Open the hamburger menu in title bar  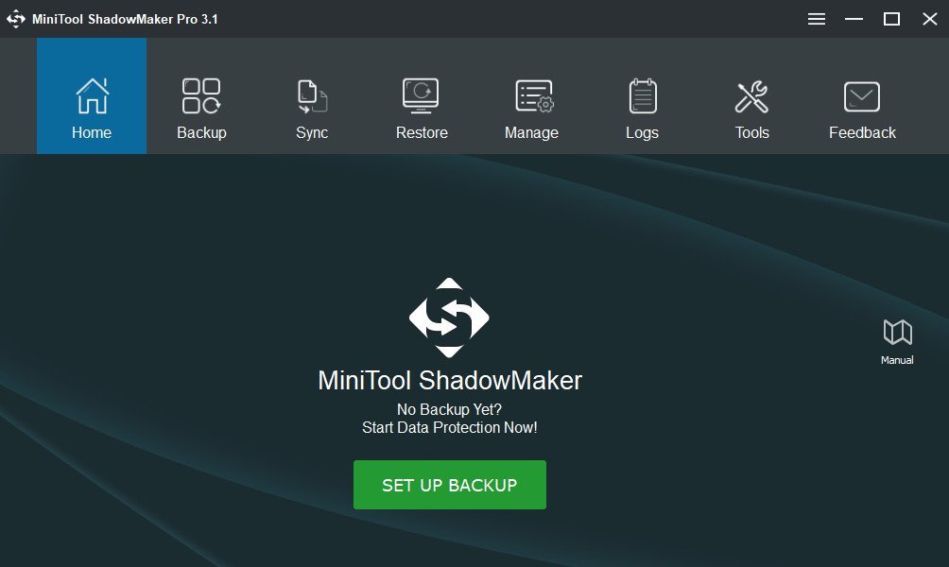point(817,19)
